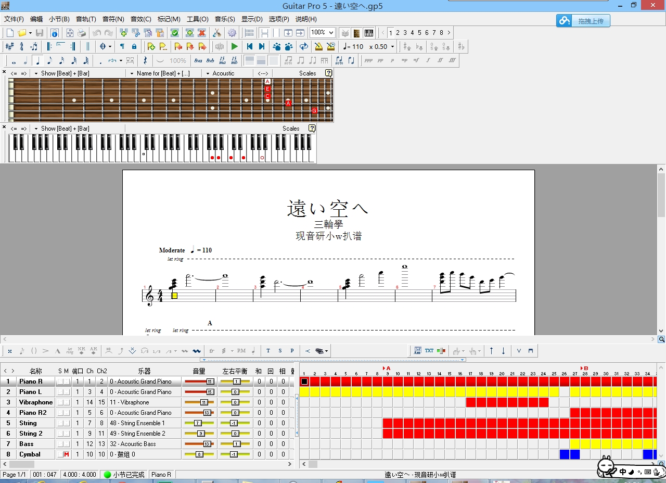666x483 pixels.
Task: Open the time signature 4/4 icon
Action: tap(22, 46)
